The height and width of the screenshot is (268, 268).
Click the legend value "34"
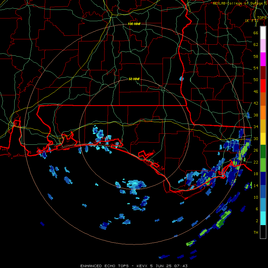coord(256,127)
